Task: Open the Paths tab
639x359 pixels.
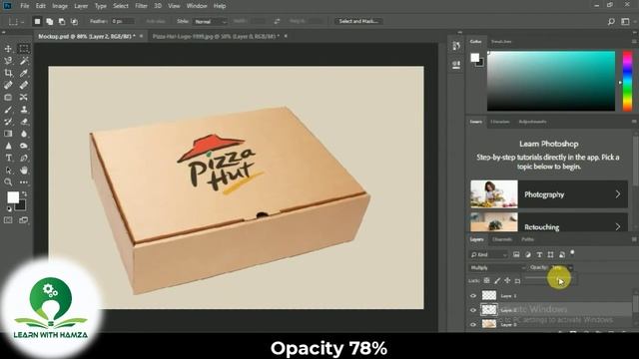Action: tap(527, 239)
